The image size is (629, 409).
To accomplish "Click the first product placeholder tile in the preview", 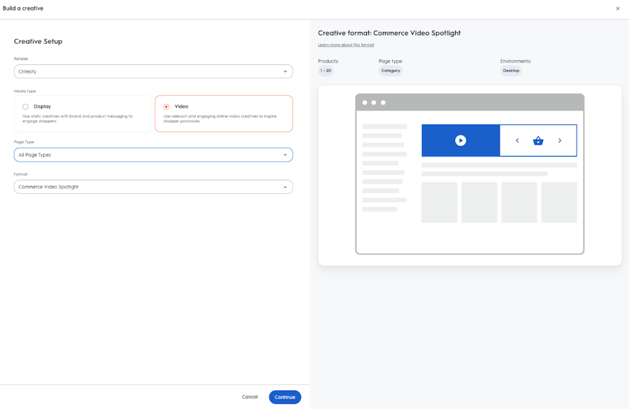I will 439,203.
